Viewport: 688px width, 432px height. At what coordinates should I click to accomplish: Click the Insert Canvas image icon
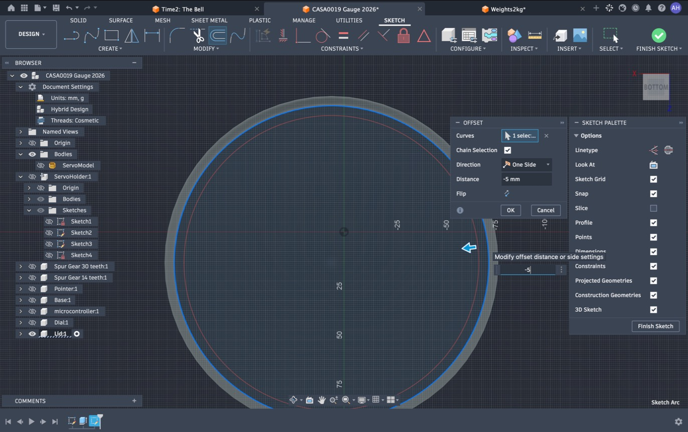pos(580,36)
